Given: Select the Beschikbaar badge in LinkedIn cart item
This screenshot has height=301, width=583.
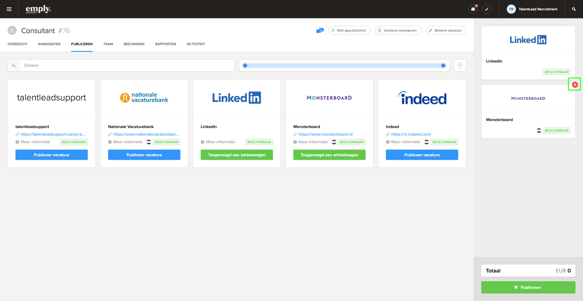Looking at the screenshot, I should (557, 72).
